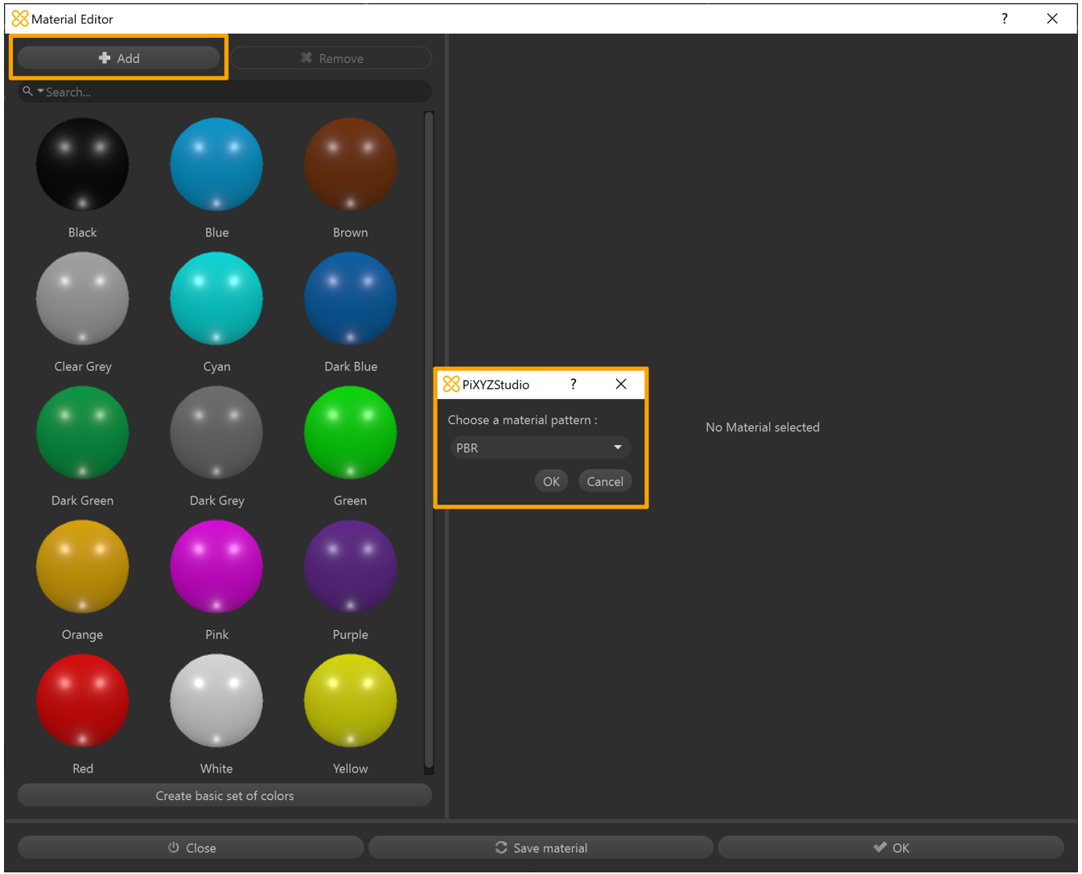Select the Green material sphere

click(350, 432)
